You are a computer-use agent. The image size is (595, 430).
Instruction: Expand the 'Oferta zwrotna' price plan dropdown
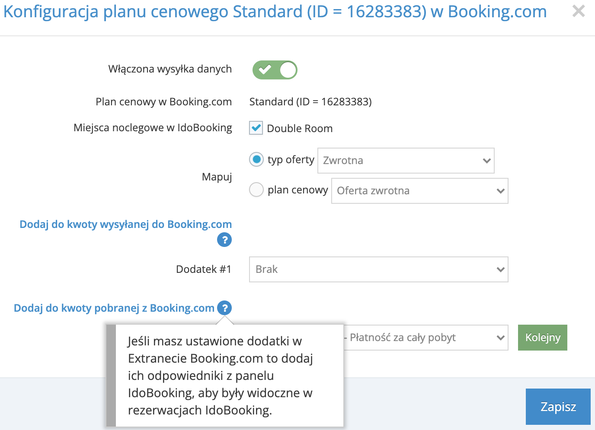pyautogui.click(x=419, y=191)
